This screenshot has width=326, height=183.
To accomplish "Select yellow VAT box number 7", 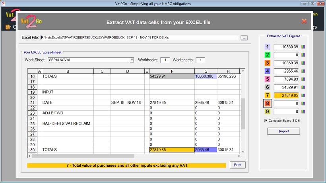I will [x=268, y=95].
